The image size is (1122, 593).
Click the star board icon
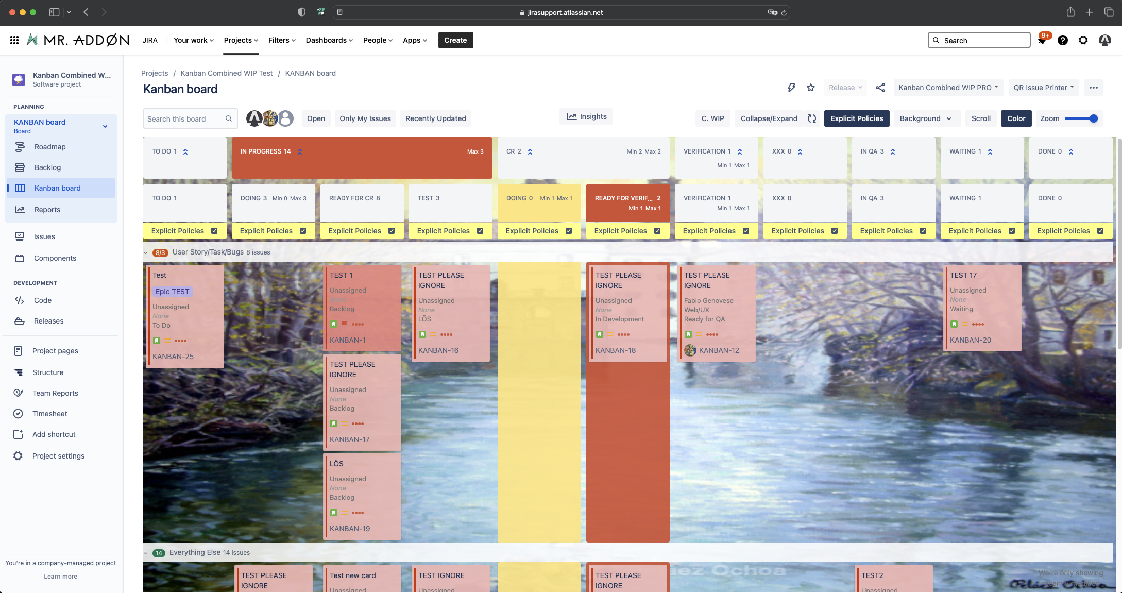click(811, 88)
